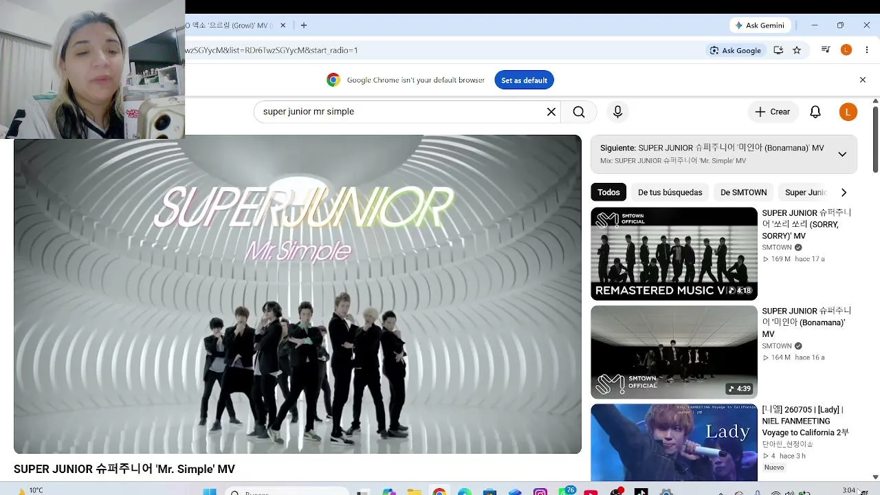Viewport: 880px width, 495px height.
Task: Open the Chrome profile avatar in toolbar
Action: click(x=846, y=50)
